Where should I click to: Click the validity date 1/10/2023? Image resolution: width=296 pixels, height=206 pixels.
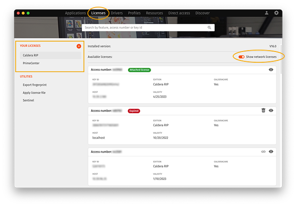tap(160, 179)
